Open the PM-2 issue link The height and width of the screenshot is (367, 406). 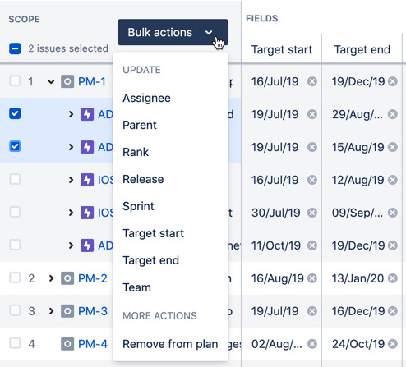93,278
